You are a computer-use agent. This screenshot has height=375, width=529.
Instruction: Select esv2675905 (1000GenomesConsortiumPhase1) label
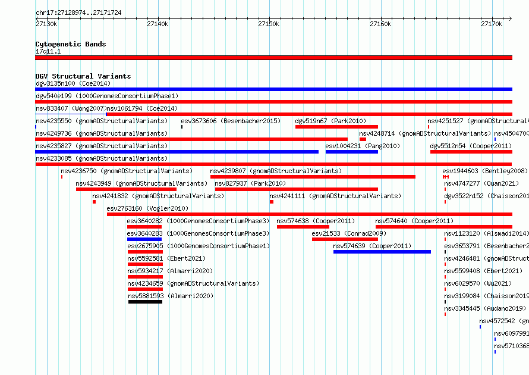point(199,246)
